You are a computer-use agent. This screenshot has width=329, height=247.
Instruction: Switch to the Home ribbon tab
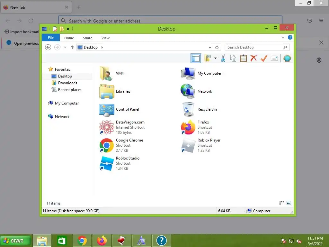tap(69, 38)
